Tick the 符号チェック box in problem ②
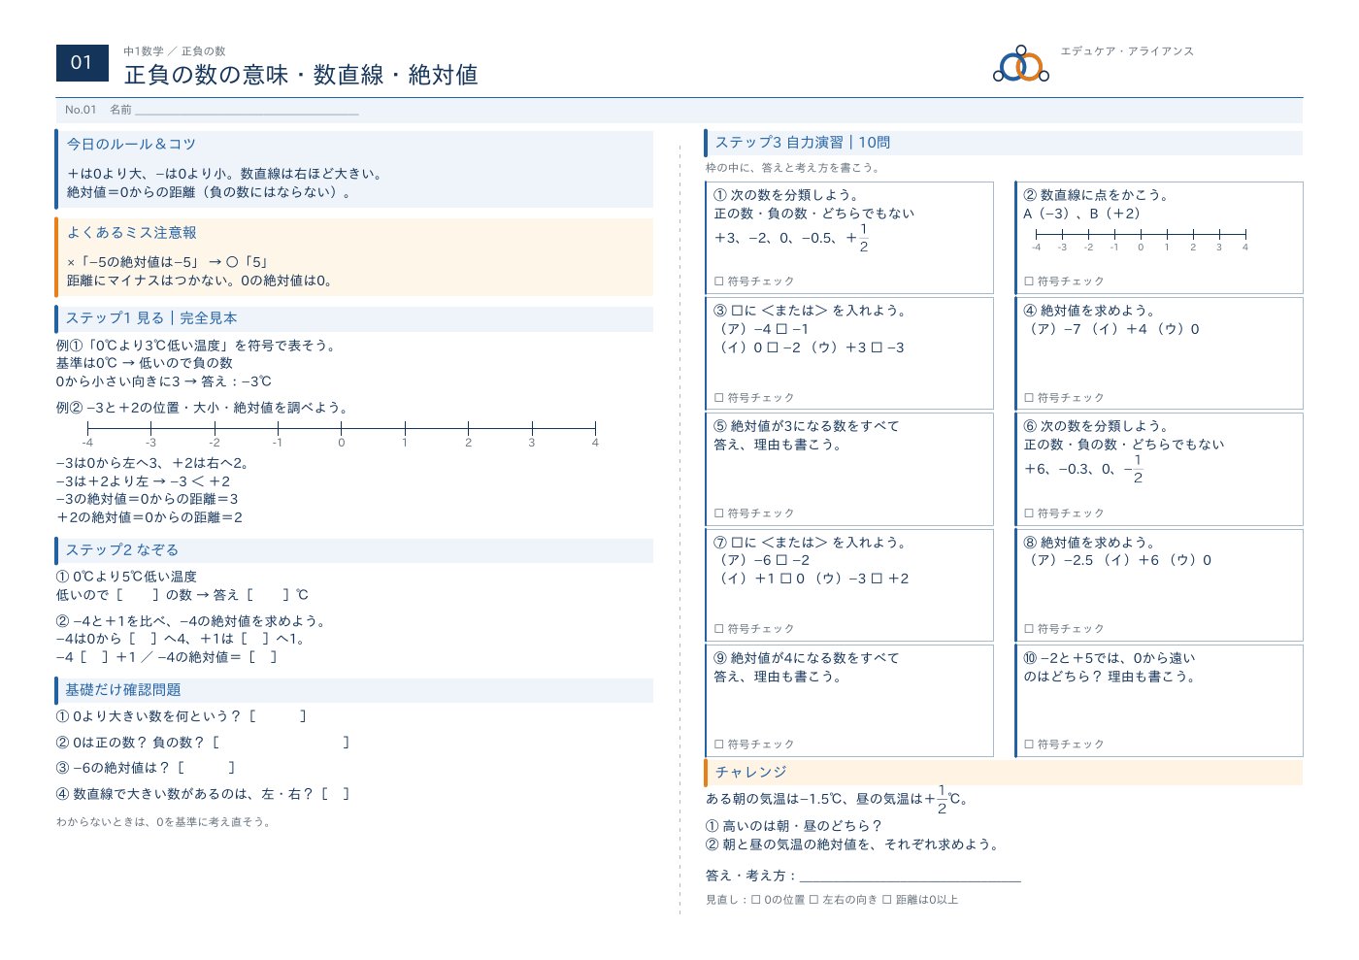Viewport: 1359px width, 960px height. click(1029, 281)
